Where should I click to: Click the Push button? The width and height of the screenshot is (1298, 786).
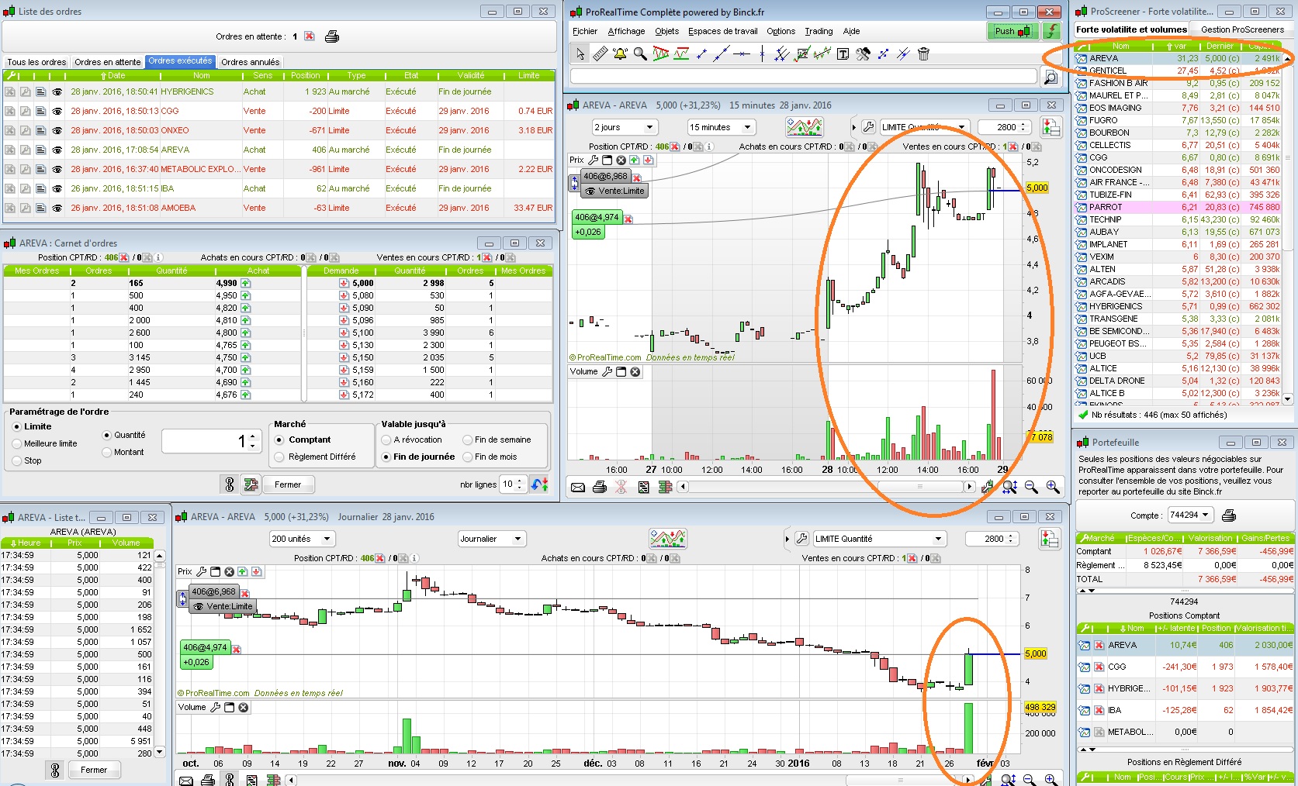[1012, 31]
